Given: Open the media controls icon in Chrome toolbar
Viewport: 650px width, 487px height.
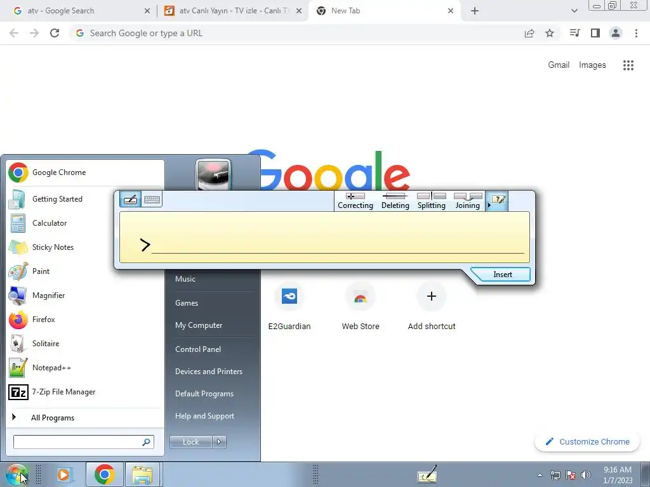Looking at the screenshot, I should 574,33.
